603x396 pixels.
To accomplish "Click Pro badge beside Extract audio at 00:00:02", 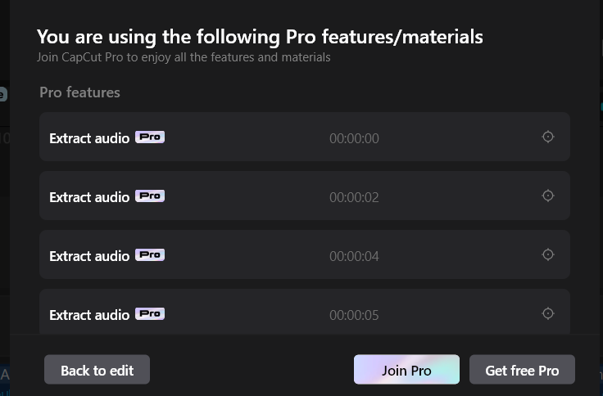I will point(150,196).
